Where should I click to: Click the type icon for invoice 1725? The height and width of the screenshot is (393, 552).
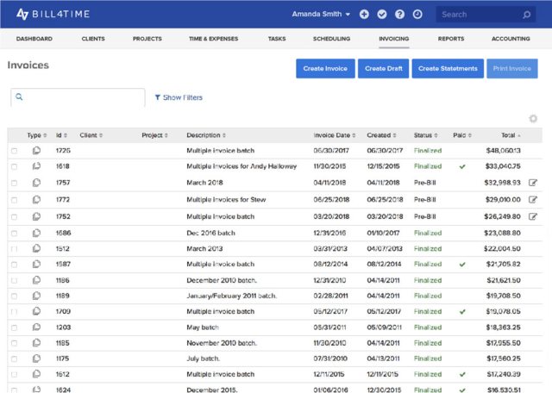[x=36, y=151]
